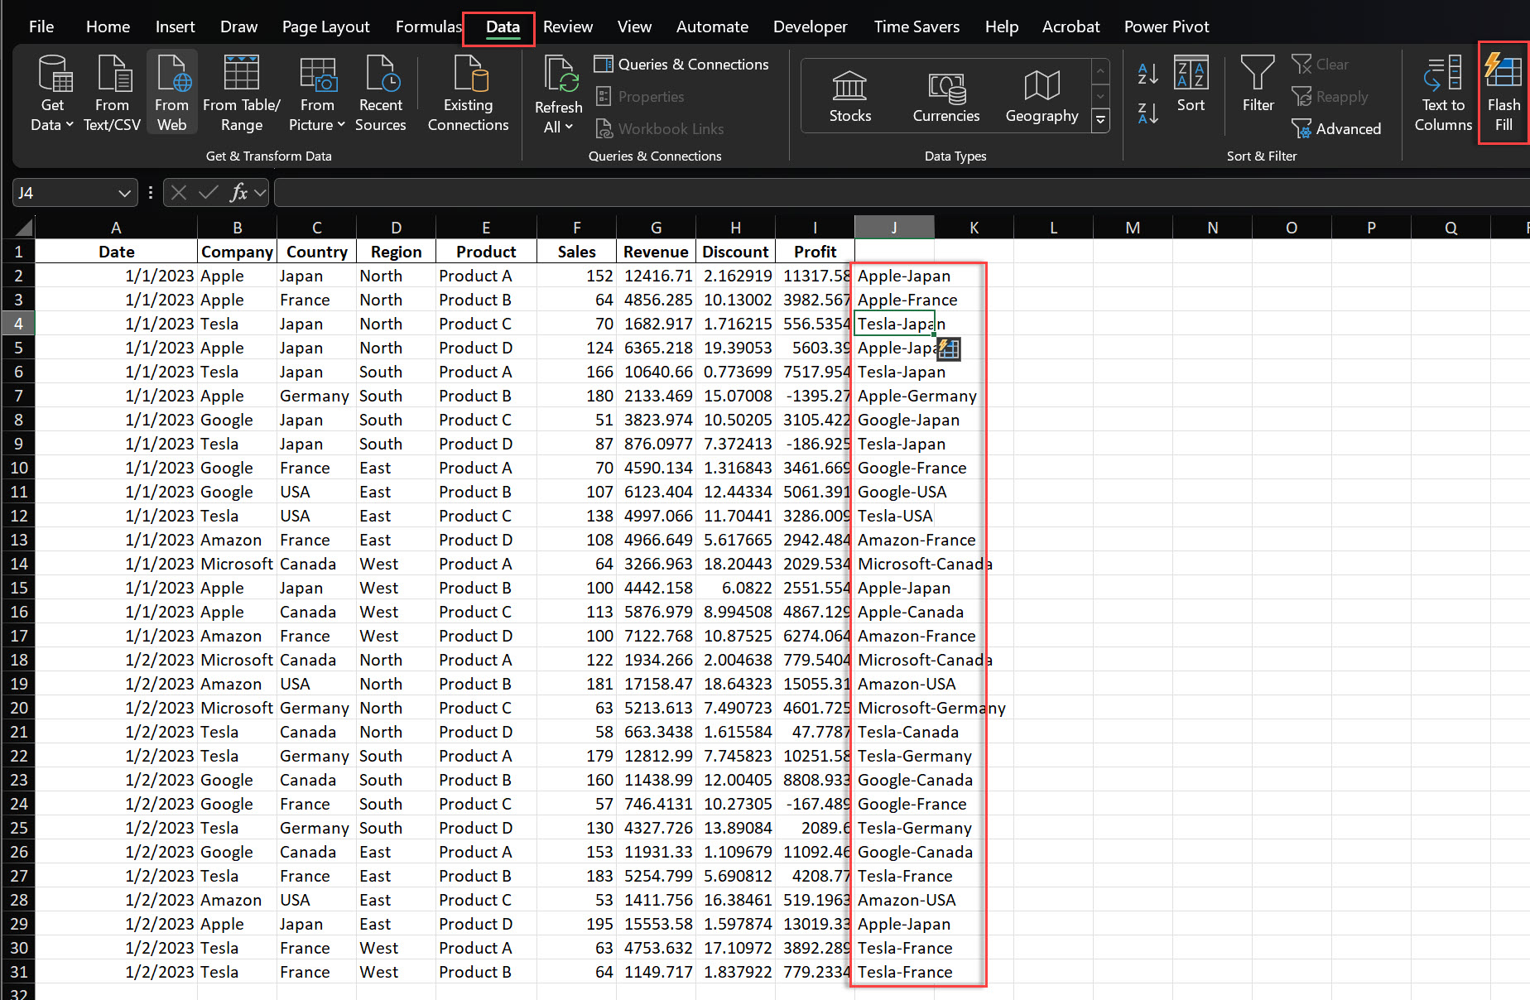1530x1000 pixels.
Task: Convert selection to Stocks data type
Action: (x=850, y=96)
